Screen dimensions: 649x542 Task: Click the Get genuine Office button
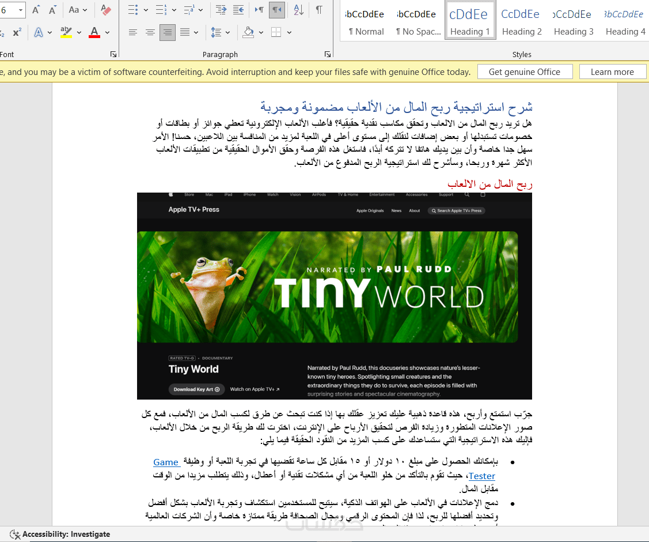[525, 71]
